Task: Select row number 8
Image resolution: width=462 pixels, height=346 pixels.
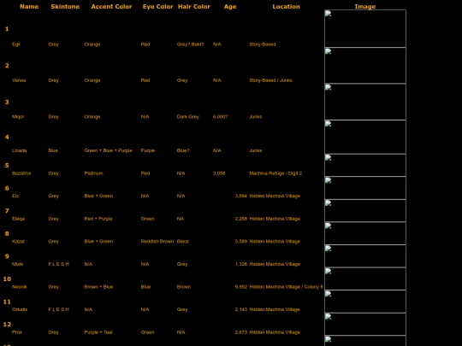Action: (x=7, y=233)
